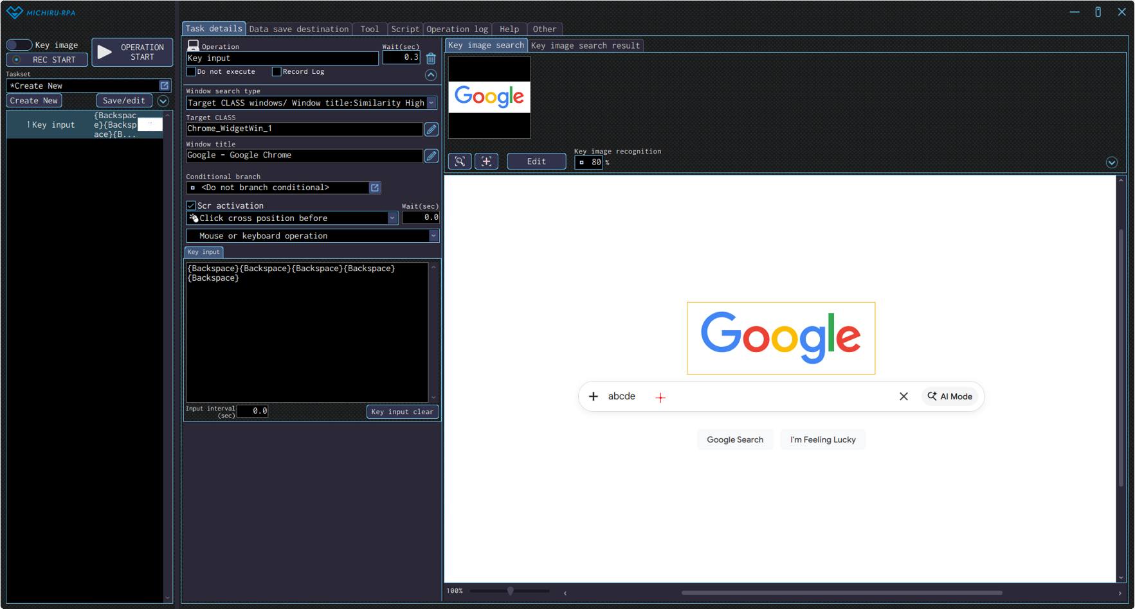The image size is (1135, 609).
Task: Open the conditional branch external-link icon
Action: [375, 188]
